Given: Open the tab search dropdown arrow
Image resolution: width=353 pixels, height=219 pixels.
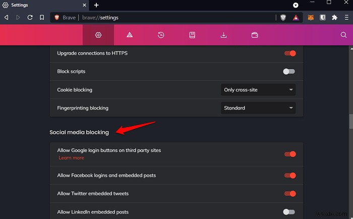Looking at the screenshot, I should tap(296, 5).
